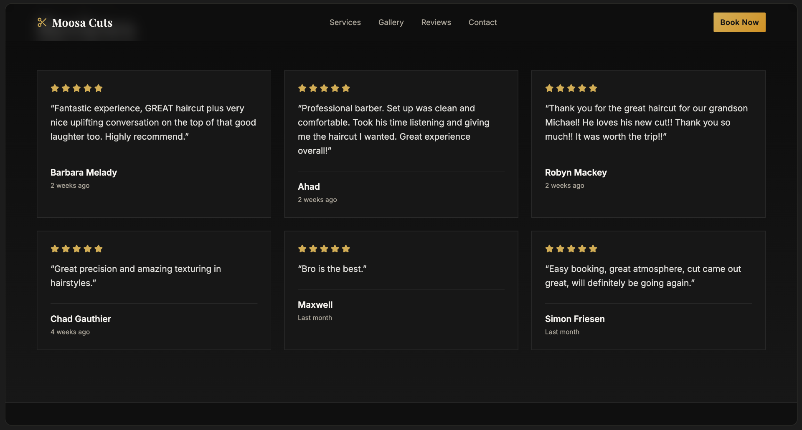The image size is (802, 430).
Task: Click the Moosa Cuts brand name
Action: [x=82, y=23]
